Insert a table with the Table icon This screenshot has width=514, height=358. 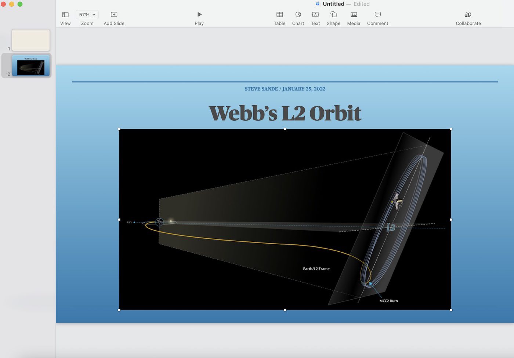coord(279,15)
